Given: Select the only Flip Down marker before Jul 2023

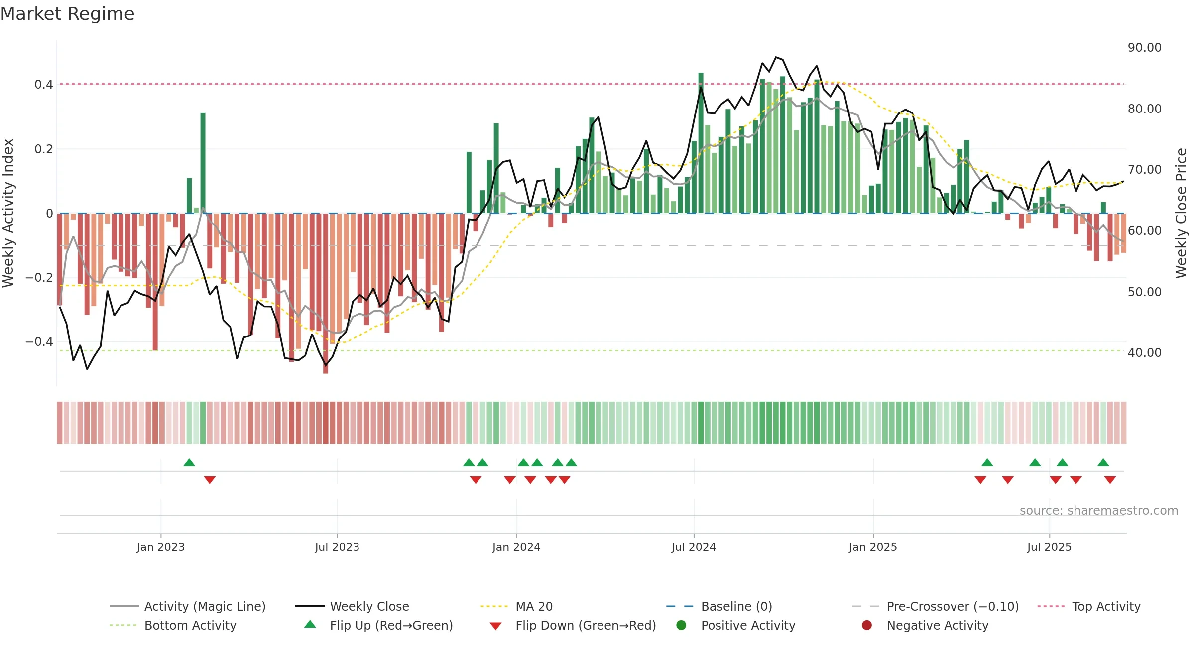Looking at the screenshot, I should [x=210, y=480].
